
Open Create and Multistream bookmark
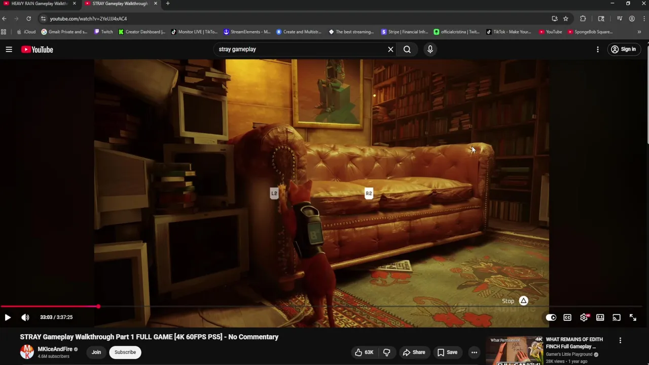click(x=299, y=32)
